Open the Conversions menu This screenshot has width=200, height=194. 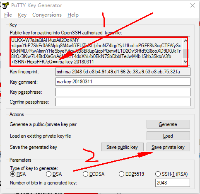click(47, 15)
